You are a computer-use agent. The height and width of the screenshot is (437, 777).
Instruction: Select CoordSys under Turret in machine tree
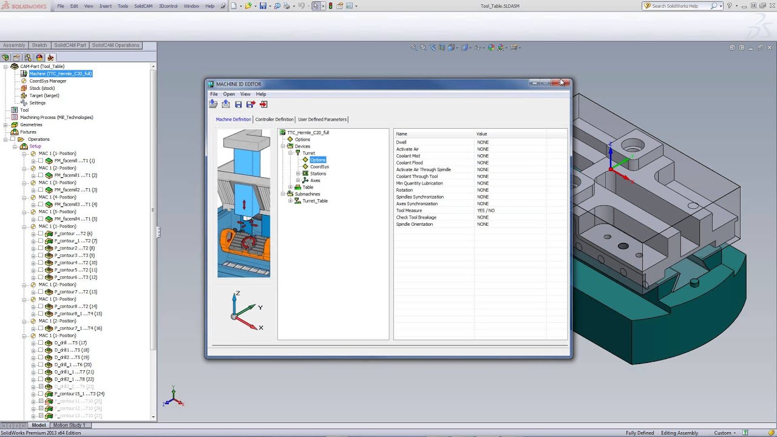pos(319,167)
